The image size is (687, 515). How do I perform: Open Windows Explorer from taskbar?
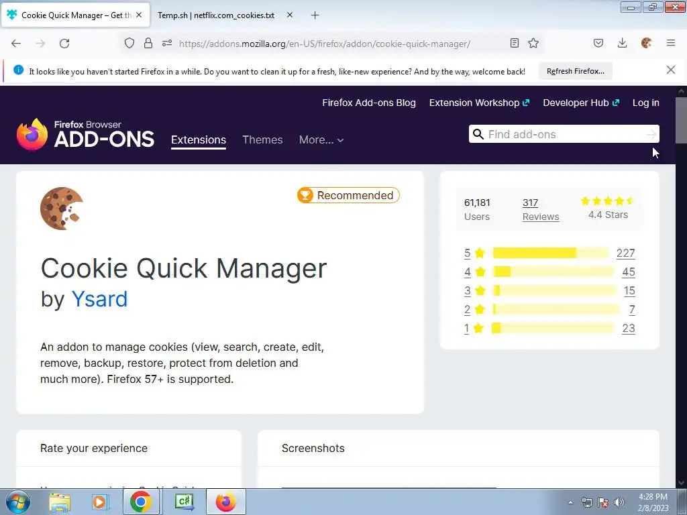tap(60, 502)
